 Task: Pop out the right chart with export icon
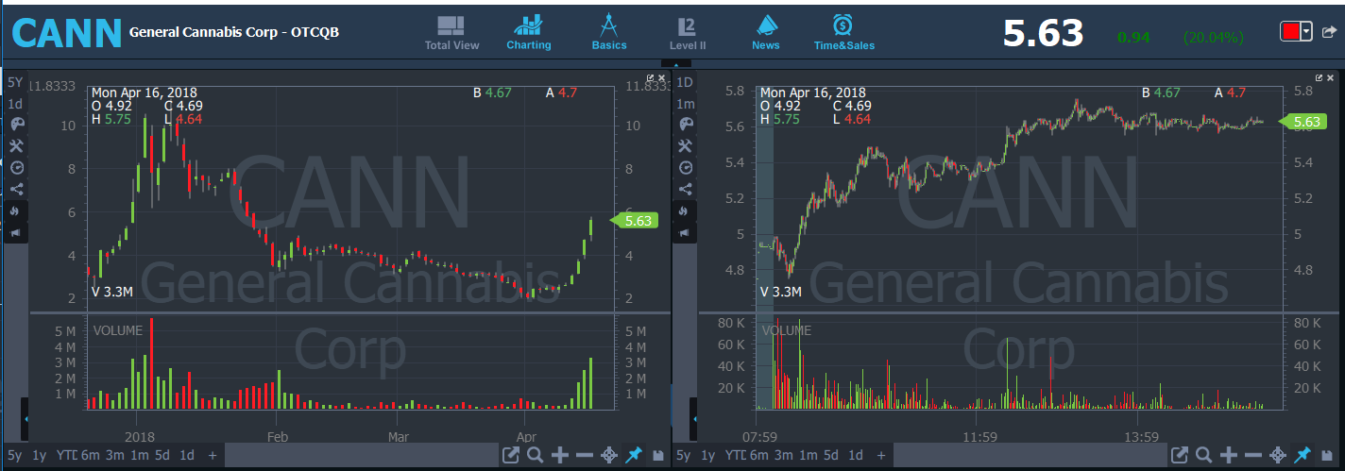(x=1180, y=456)
